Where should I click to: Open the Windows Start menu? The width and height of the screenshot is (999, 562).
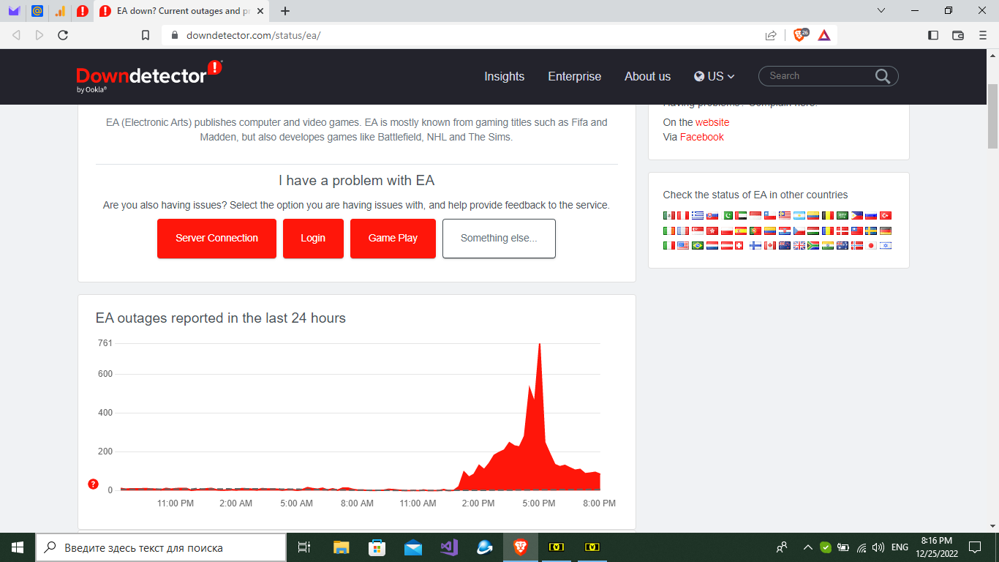point(18,547)
